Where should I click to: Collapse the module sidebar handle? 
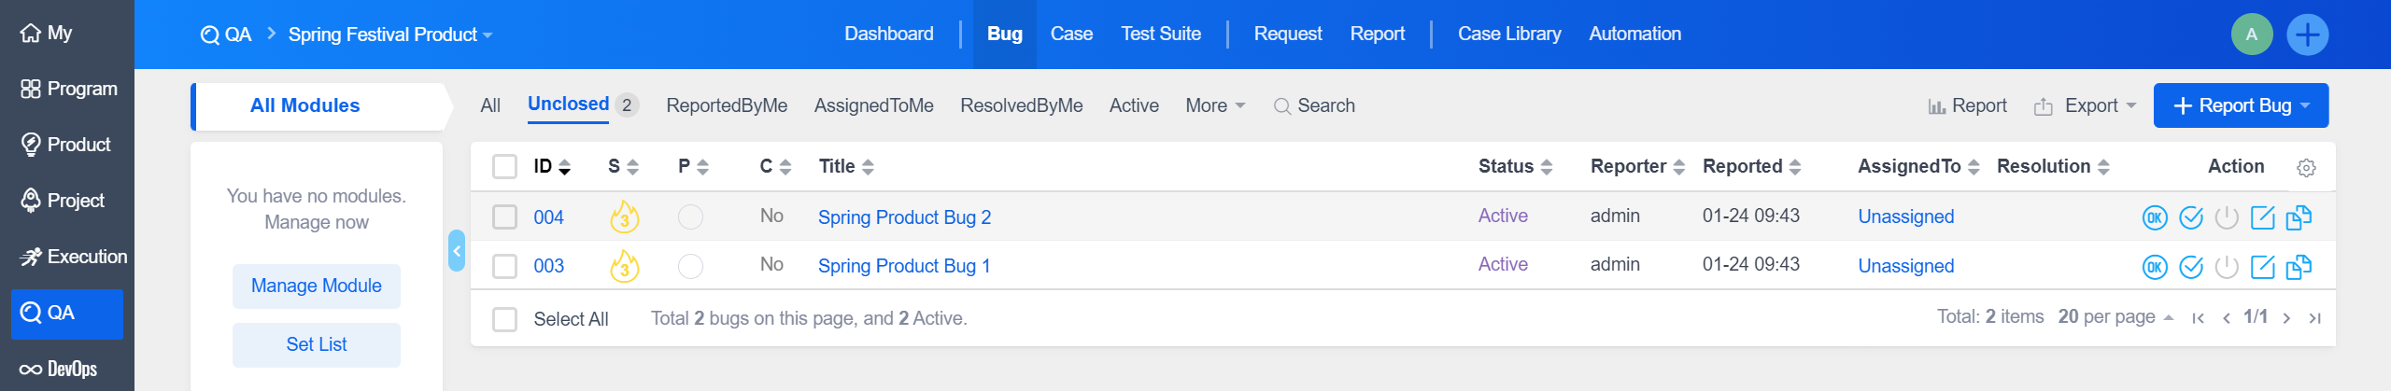[457, 250]
